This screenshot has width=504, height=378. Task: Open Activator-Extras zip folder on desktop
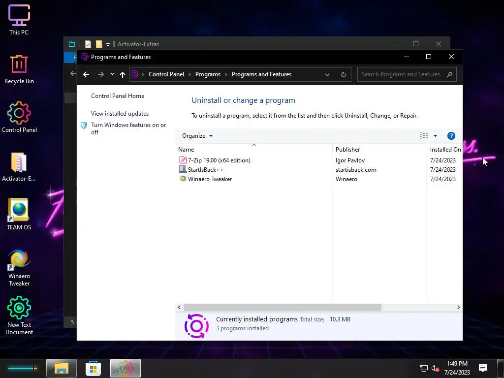(19, 166)
